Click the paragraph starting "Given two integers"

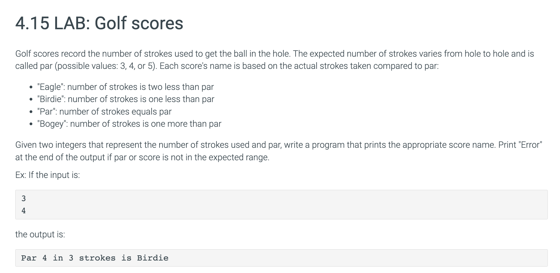pyautogui.click(x=278, y=151)
